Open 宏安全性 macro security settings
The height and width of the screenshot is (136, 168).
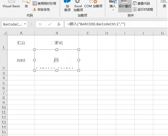[x=41, y=9]
